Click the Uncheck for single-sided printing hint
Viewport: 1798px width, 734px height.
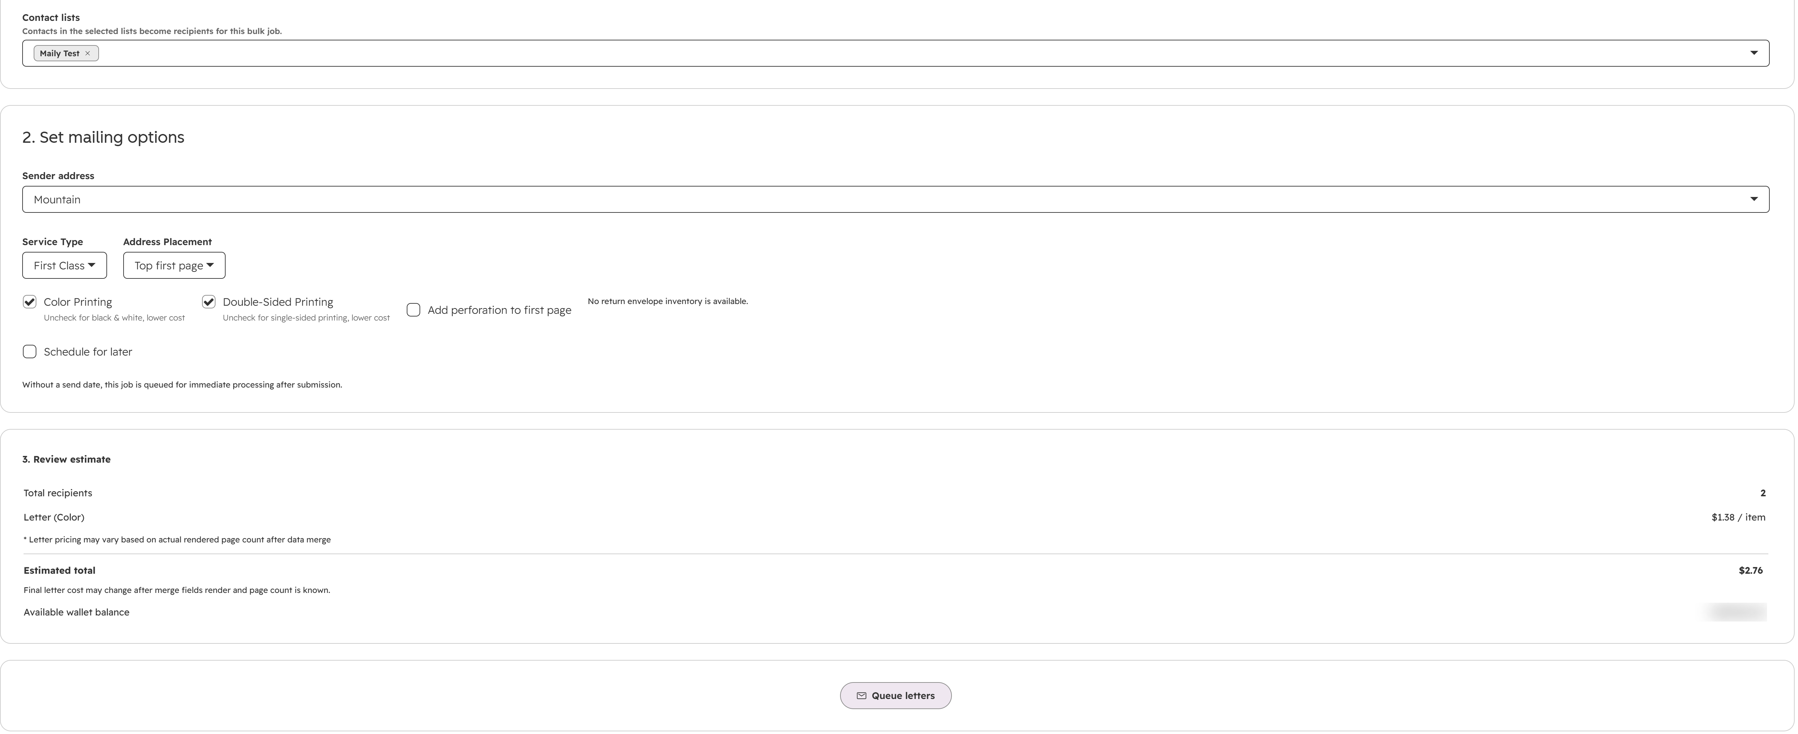(306, 318)
